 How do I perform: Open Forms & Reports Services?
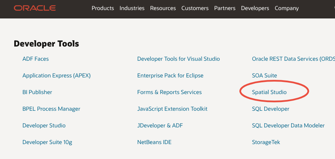pos(169,92)
